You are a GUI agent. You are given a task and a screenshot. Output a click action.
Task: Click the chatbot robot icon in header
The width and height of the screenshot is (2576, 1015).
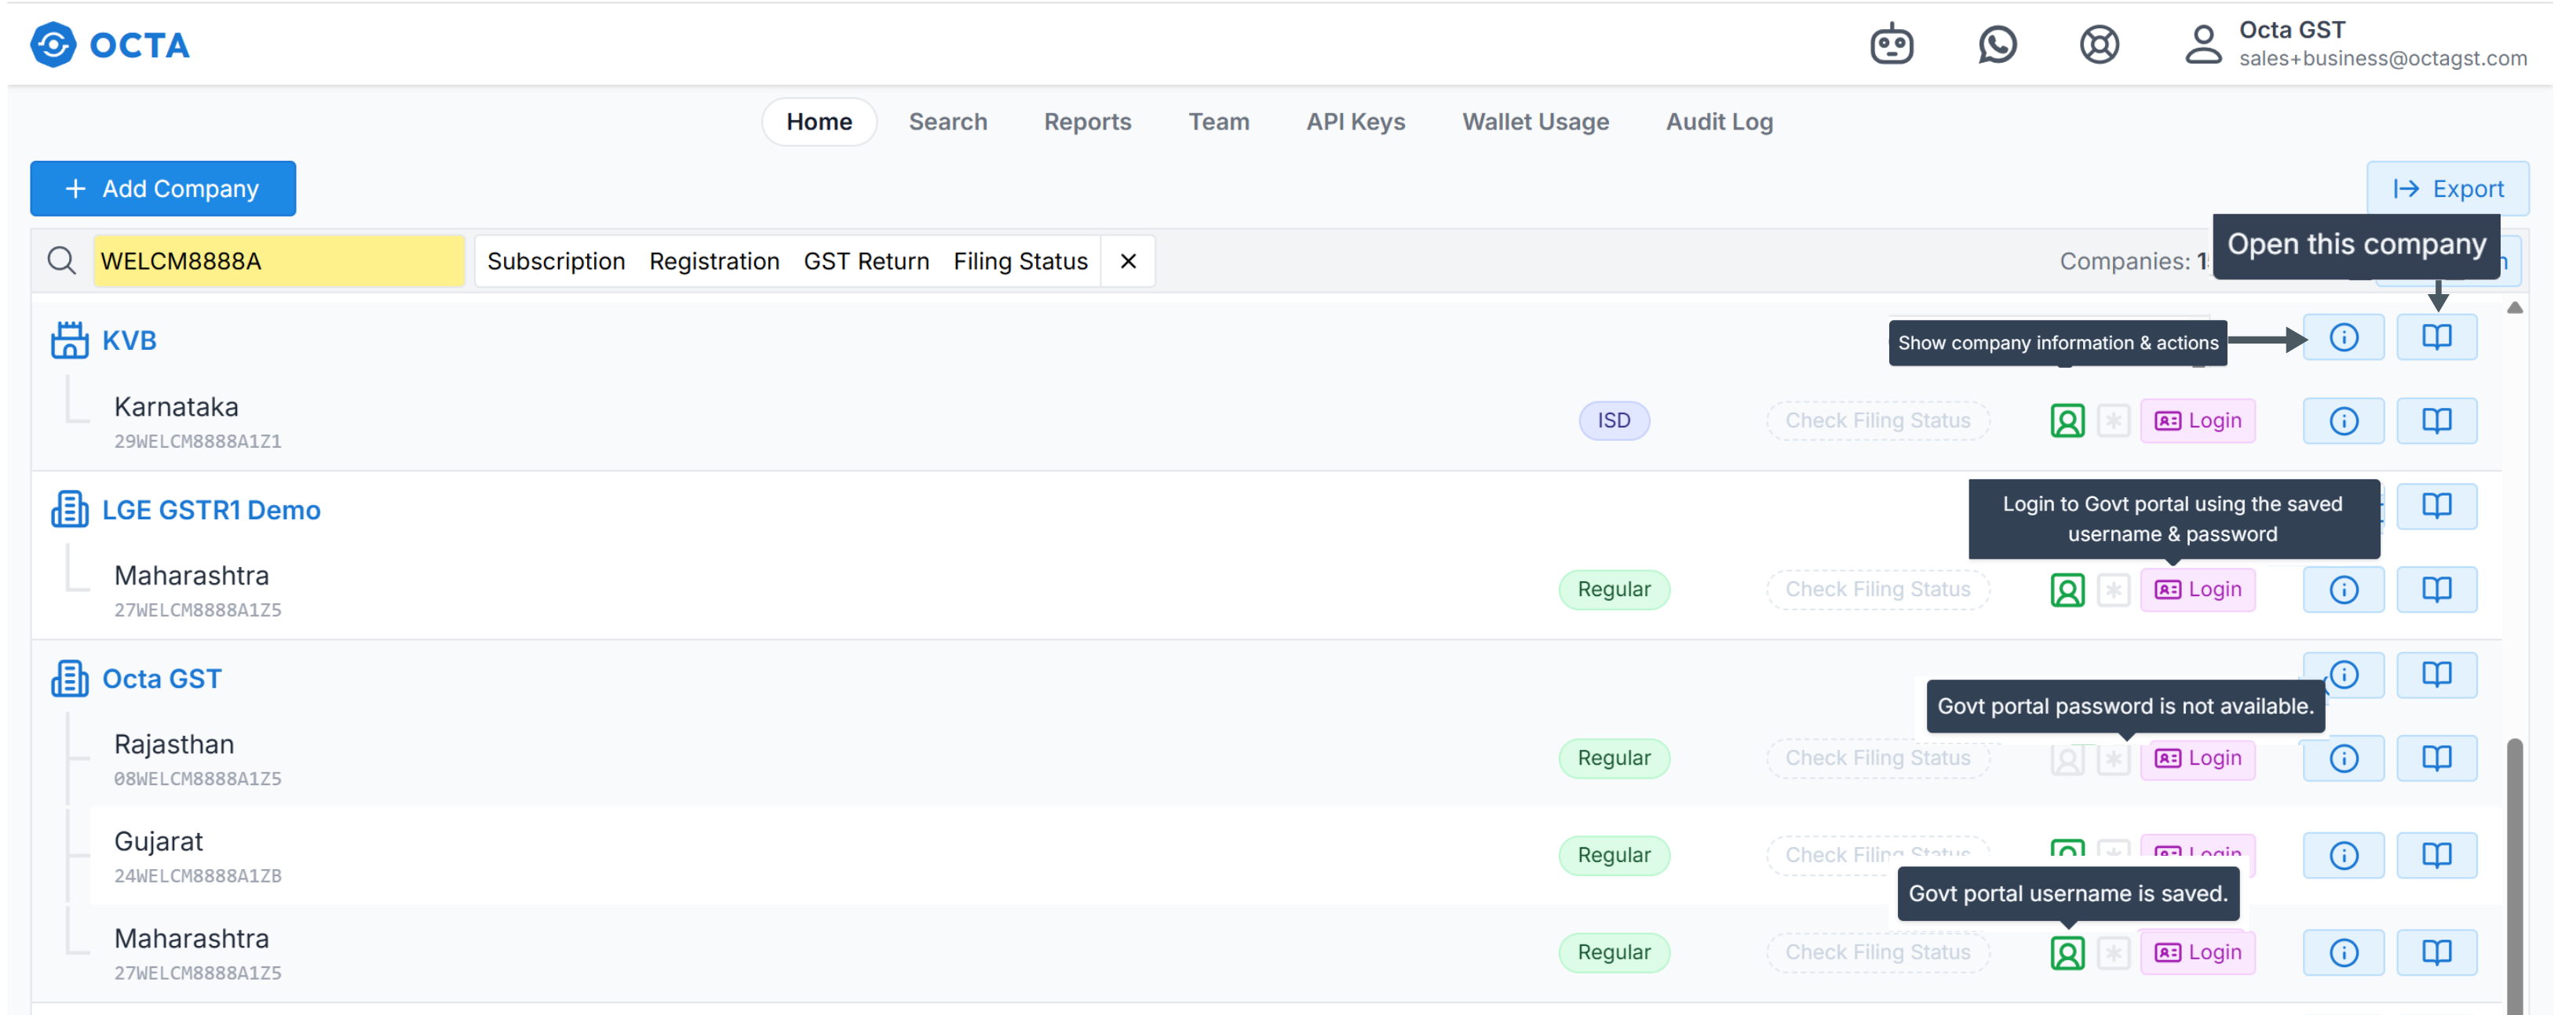(x=1891, y=45)
